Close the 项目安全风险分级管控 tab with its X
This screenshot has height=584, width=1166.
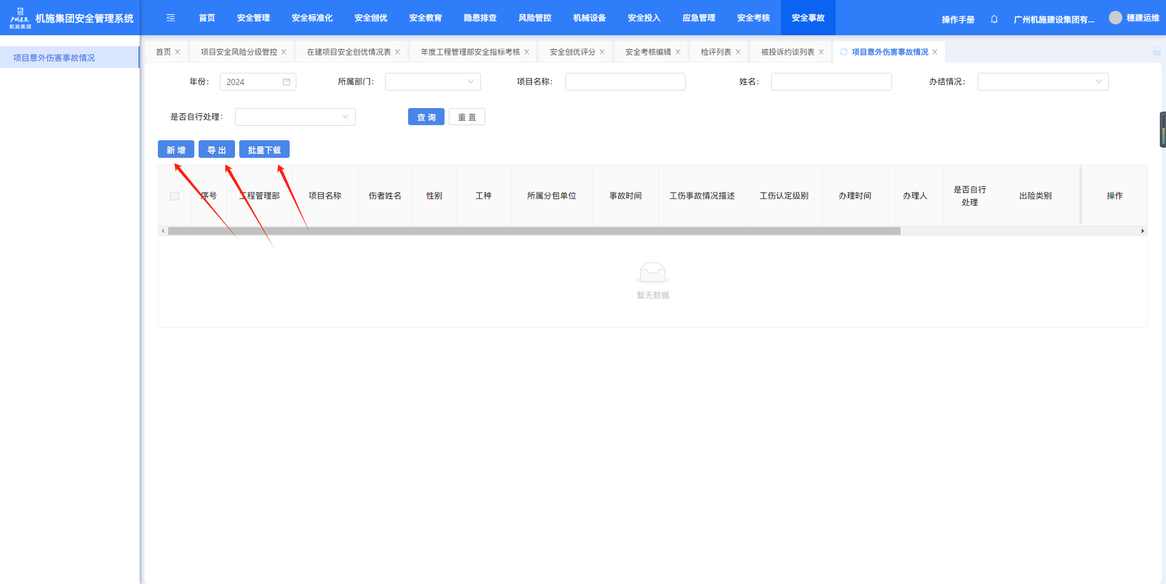(284, 52)
